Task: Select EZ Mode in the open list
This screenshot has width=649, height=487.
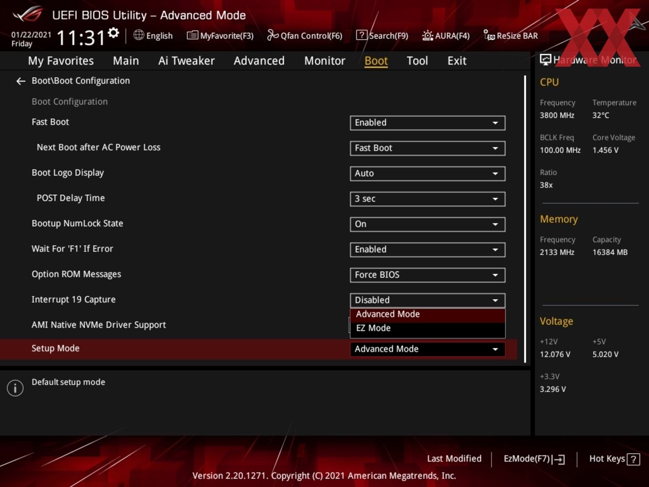Action: click(x=428, y=328)
